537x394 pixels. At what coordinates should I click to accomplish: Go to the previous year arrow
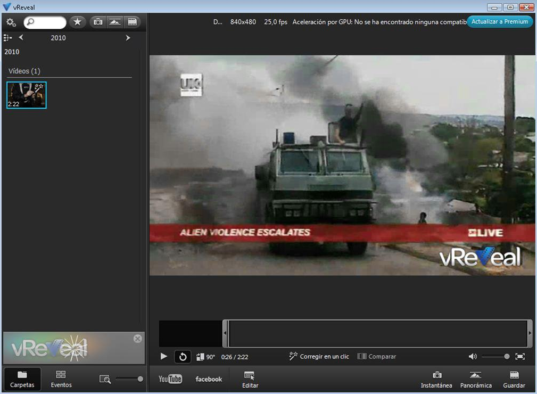(x=21, y=38)
